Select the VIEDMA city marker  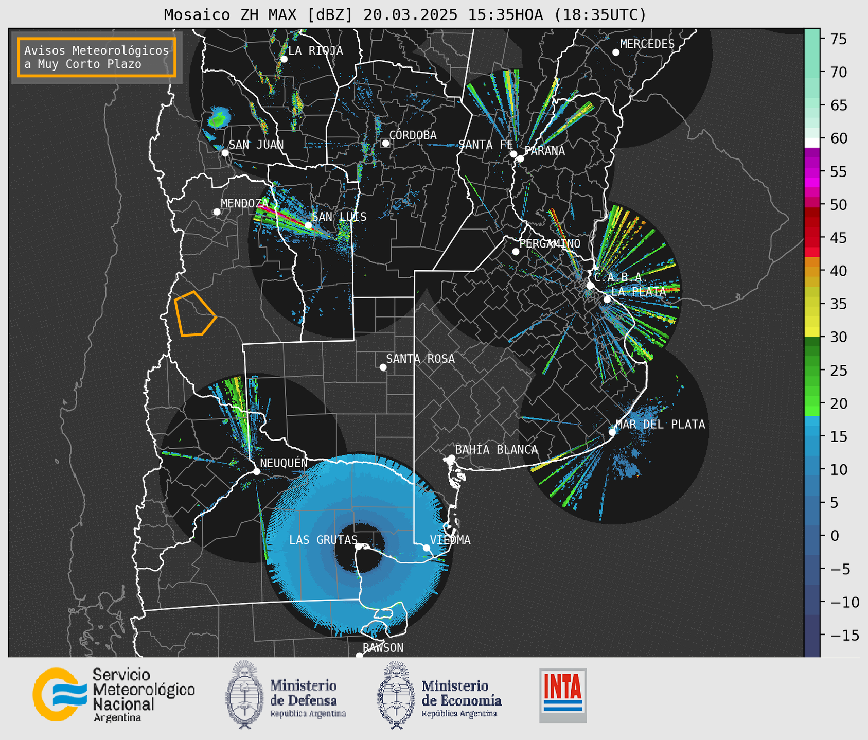427,548
